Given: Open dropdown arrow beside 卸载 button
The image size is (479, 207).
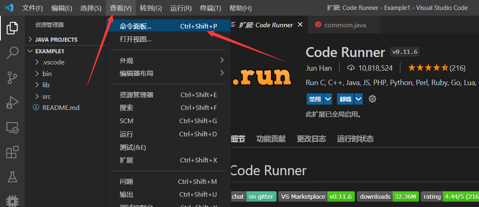Looking at the screenshot, I should click(x=359, y=99).
